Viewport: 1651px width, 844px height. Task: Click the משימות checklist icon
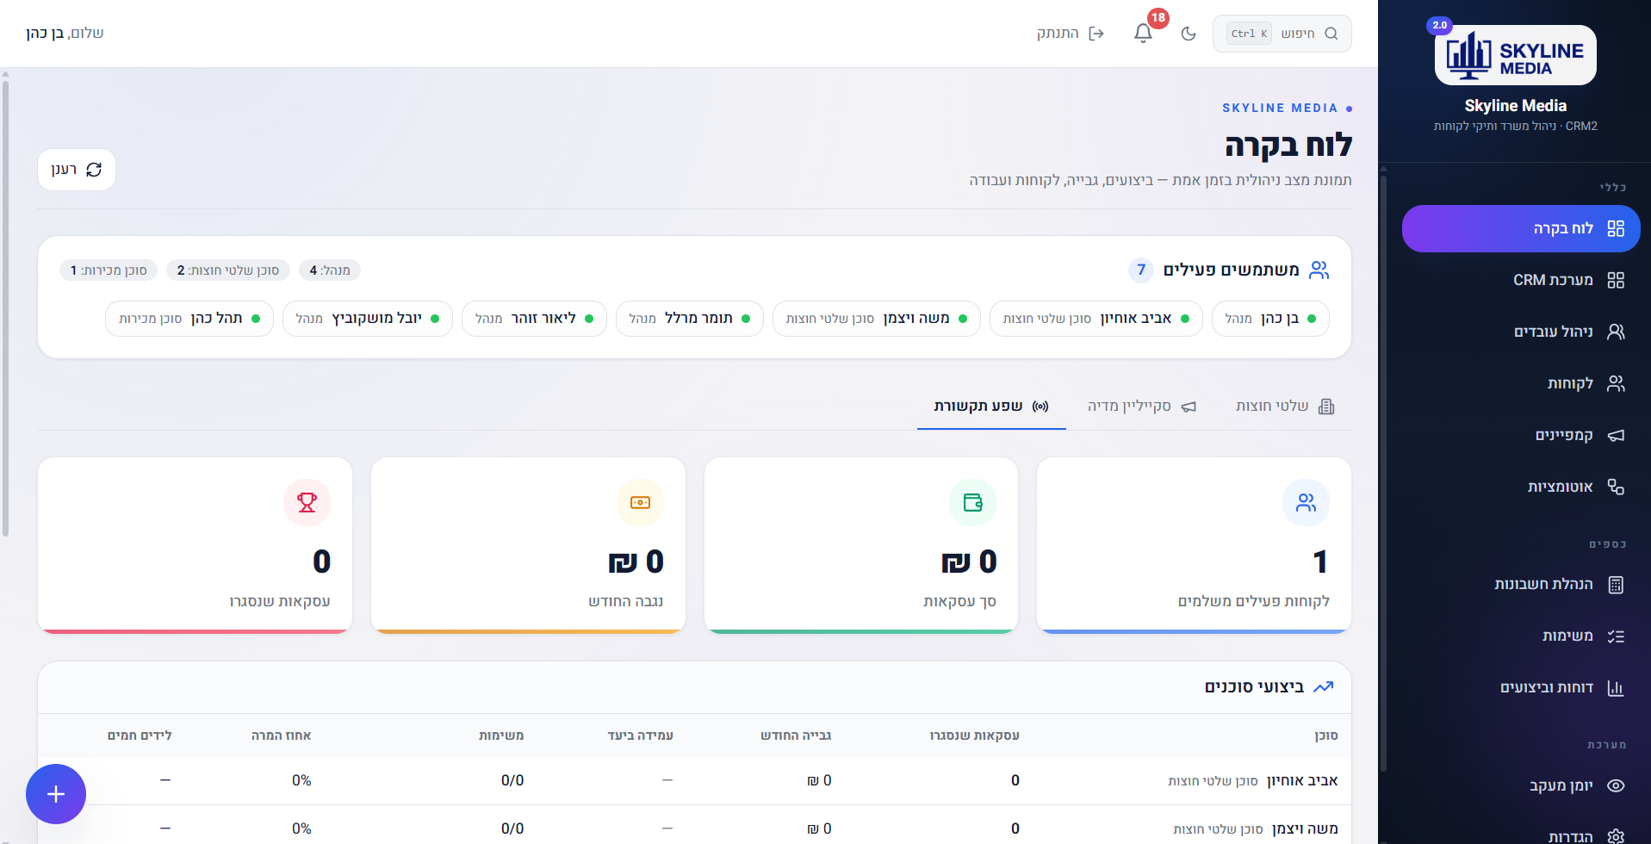[1616, 636]
